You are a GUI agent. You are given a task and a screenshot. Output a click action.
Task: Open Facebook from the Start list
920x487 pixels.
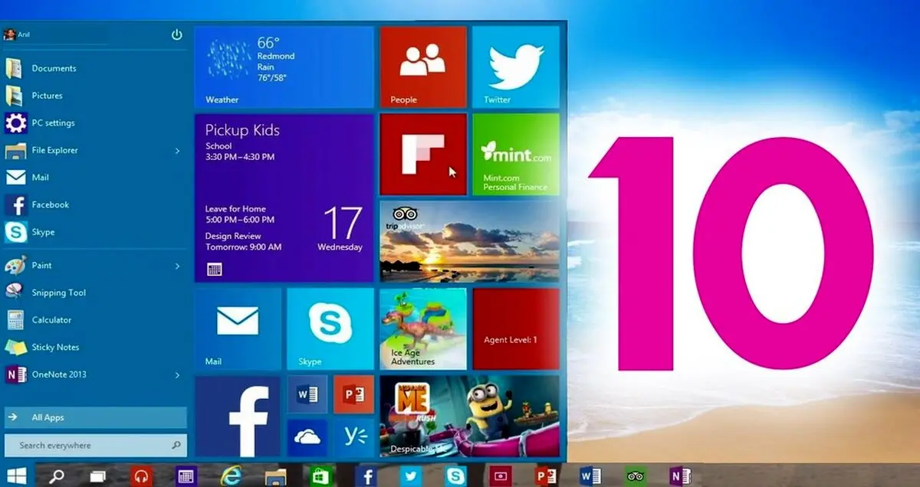pos(95,204)
